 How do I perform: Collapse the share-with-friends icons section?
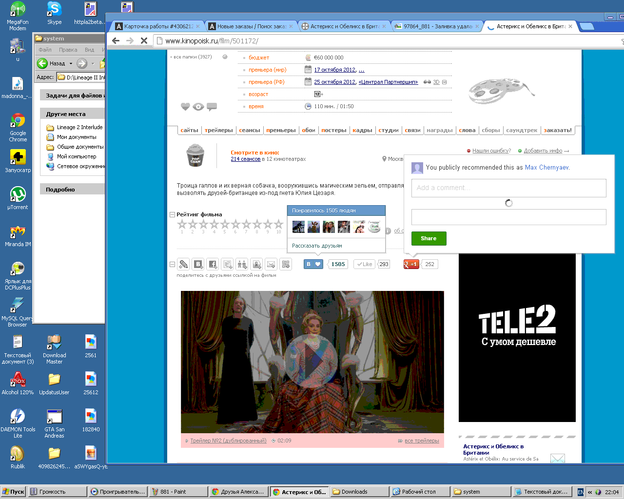[172, 264]
